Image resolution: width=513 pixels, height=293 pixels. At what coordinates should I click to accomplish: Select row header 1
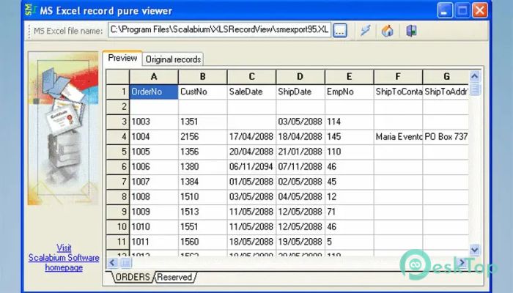[118, 92]
